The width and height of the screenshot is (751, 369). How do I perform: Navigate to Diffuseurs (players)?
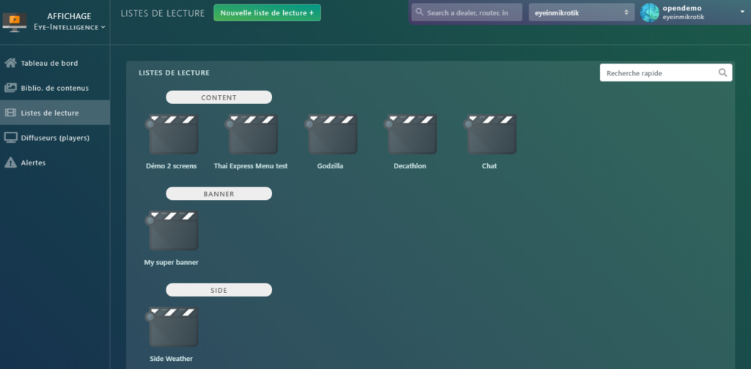55,138
